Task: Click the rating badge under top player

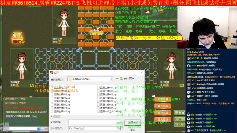Action: pyautogui.click(x=60, y=42)
